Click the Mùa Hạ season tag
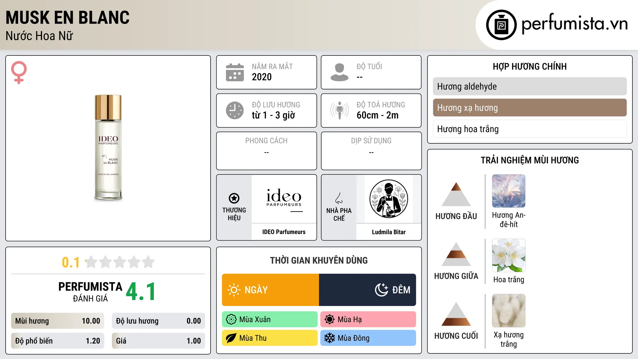 point(368,319)
